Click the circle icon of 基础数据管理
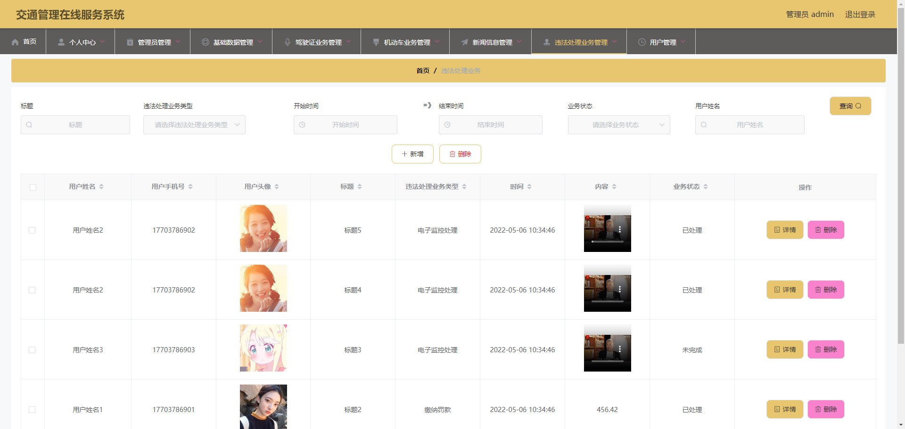905x429 pixels. click(206, 42)
